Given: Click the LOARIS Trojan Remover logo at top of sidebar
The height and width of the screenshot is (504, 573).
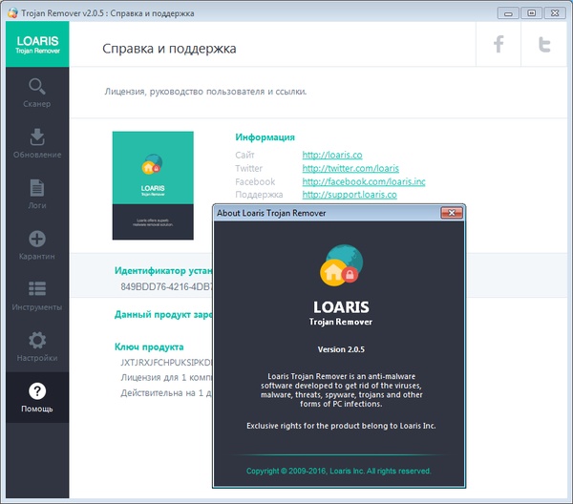Looking at the screenshot, I should coord(37,44).
